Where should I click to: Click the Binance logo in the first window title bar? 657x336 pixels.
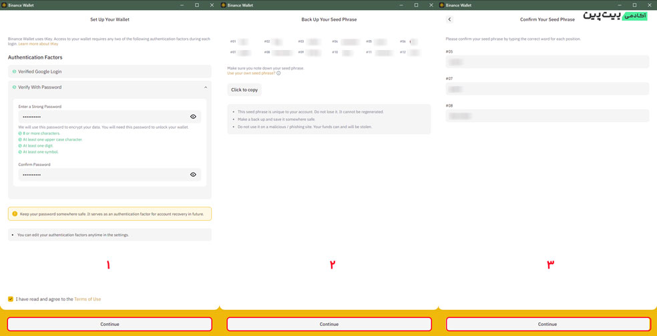tap(4, 5)
